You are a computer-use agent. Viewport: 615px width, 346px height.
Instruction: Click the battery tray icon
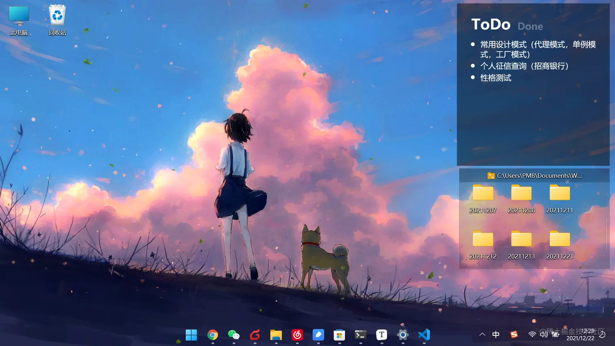coord(555,335)
